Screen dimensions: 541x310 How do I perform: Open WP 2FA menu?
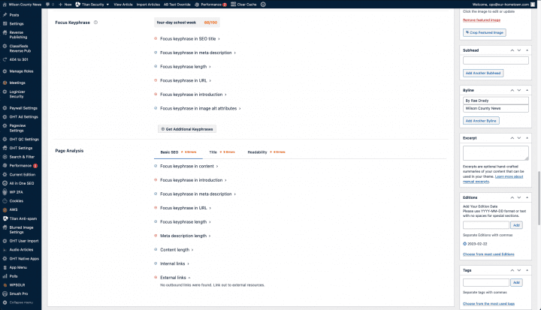click(16, 192)
